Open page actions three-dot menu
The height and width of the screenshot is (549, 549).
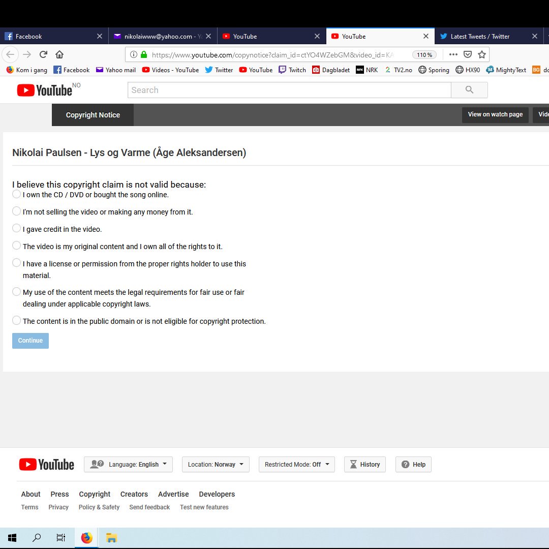coord(453,54)
